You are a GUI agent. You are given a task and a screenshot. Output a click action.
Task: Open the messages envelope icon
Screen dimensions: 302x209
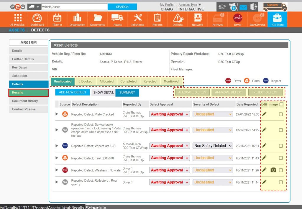[x=242, y=6]
